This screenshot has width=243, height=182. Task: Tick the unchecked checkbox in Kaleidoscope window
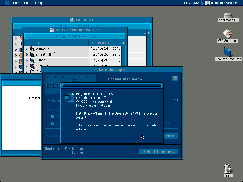click(x=53, y=116)
